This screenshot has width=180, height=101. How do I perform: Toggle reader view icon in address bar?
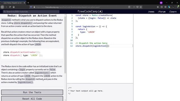point(129,7)
